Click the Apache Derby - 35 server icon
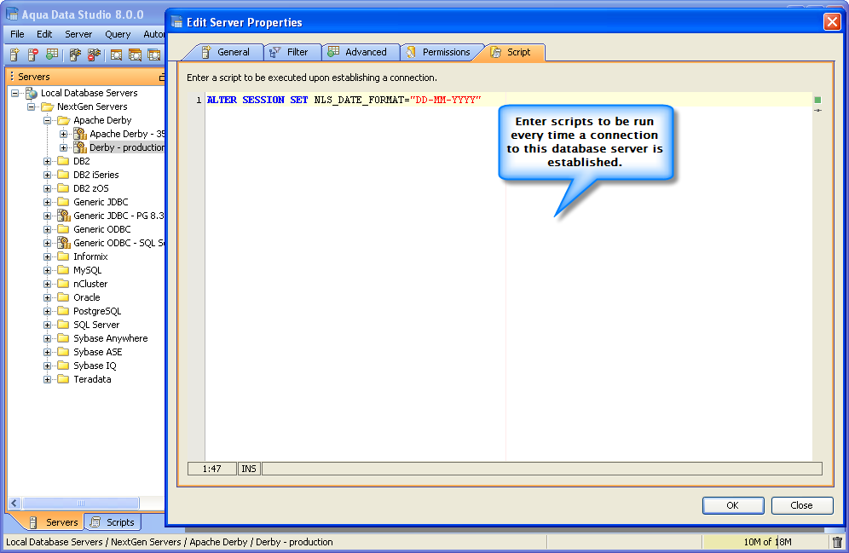 click(x=80, y=134)
